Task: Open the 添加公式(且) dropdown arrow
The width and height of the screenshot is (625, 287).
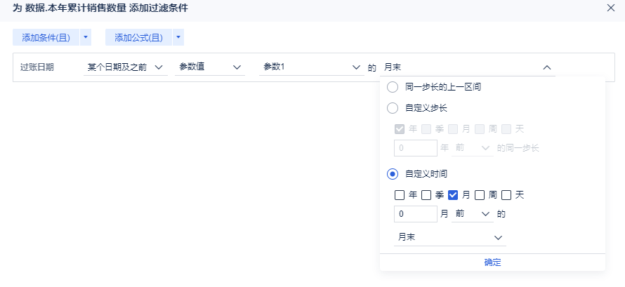Action: tap(178, 38)
